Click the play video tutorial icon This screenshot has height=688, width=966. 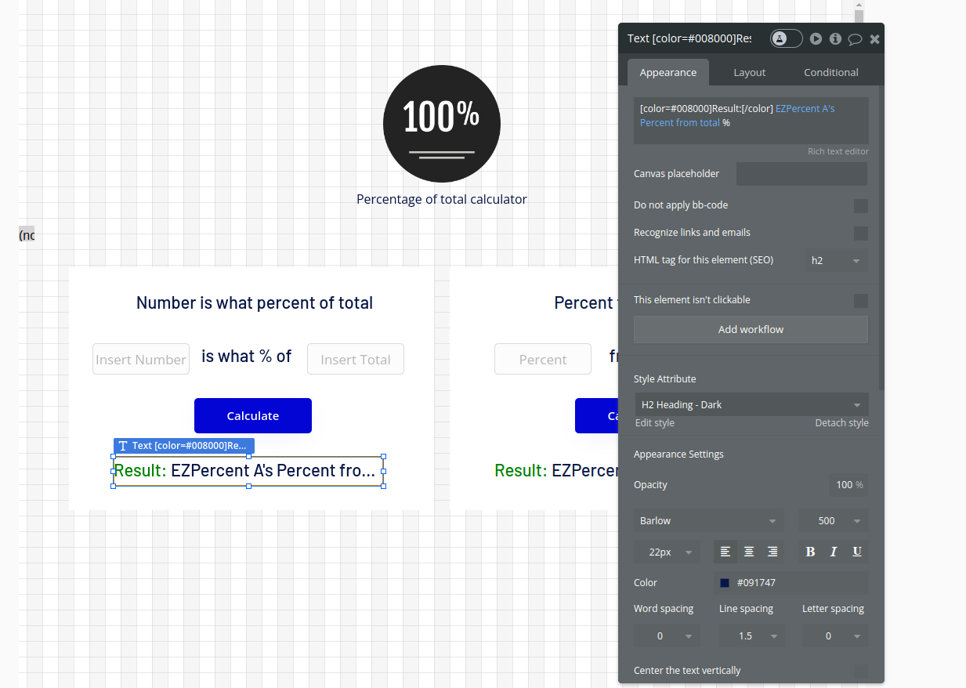(x=816, y=38)
